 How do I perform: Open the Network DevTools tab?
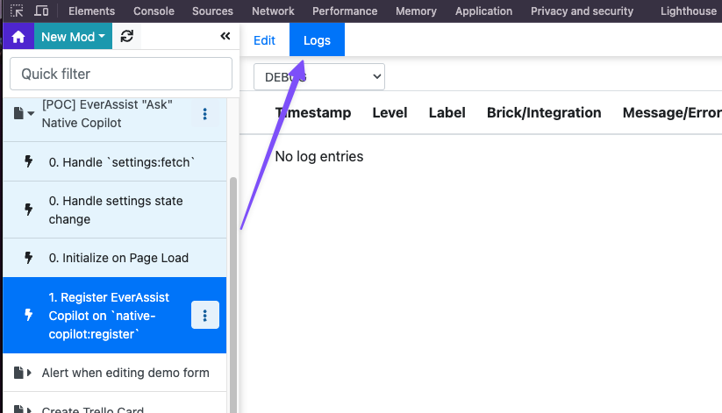(273, 11)
